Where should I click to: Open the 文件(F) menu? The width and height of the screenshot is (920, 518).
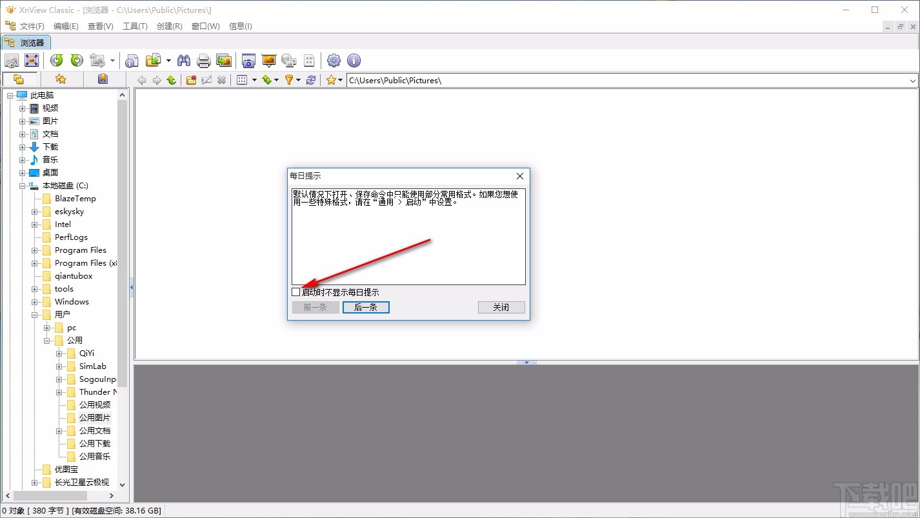coord(32,26)
